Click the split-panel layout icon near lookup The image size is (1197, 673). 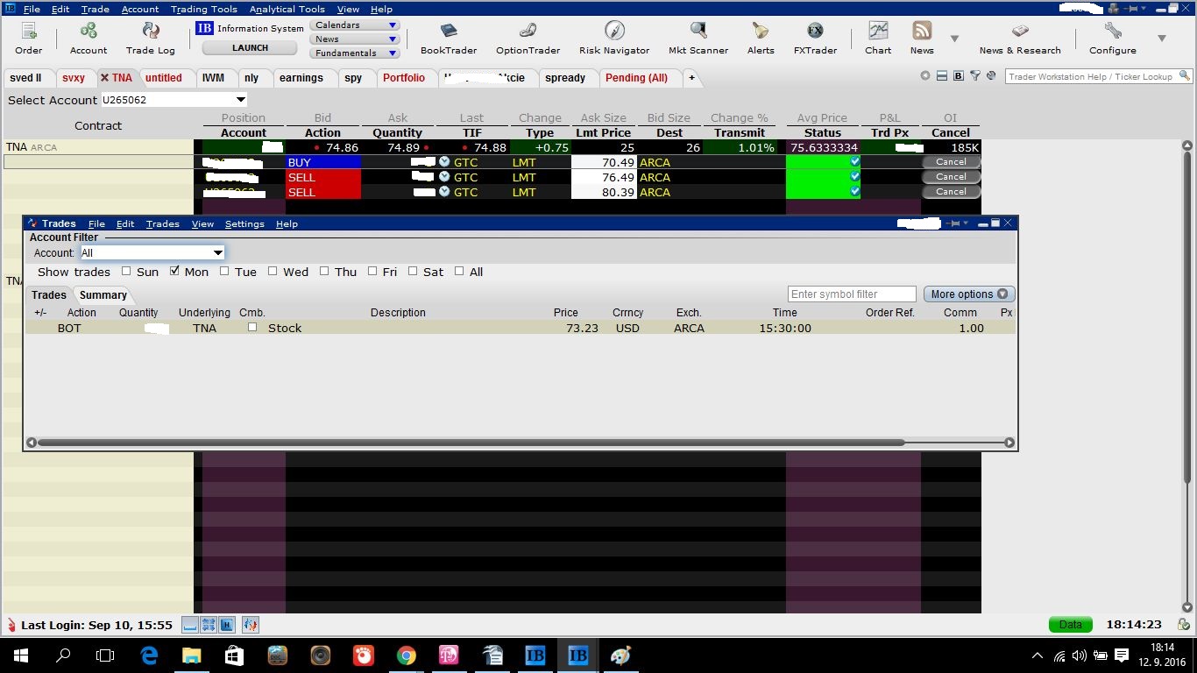[942, 76]
